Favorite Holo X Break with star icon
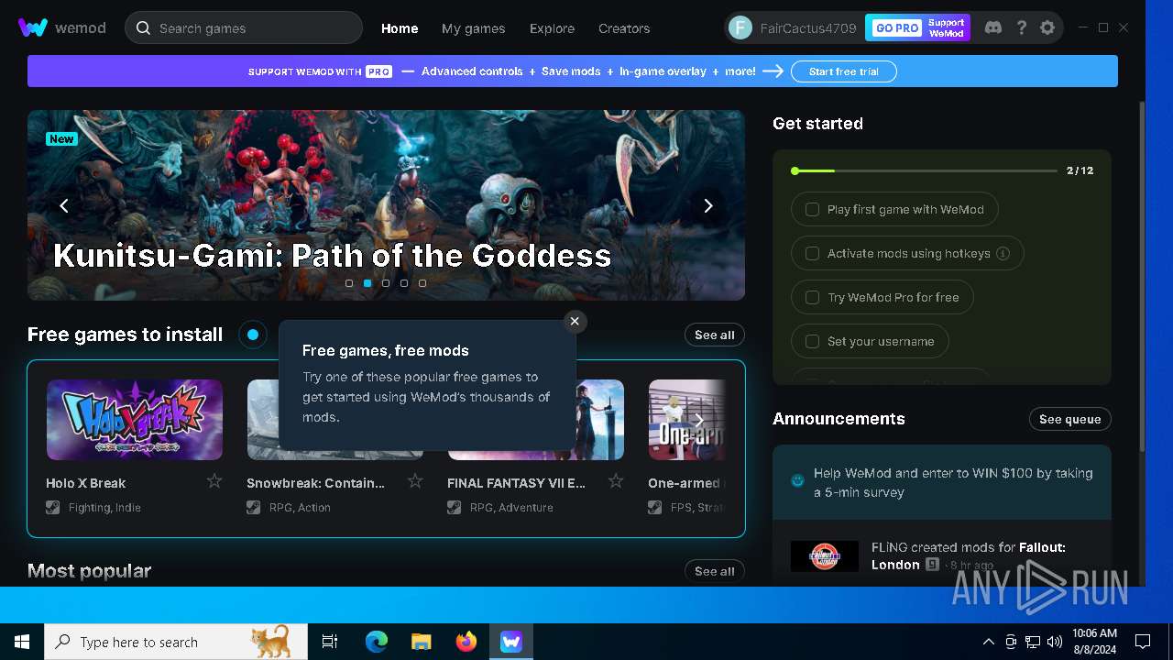Viewport: 1173px width, 660px height. point(214,481)
